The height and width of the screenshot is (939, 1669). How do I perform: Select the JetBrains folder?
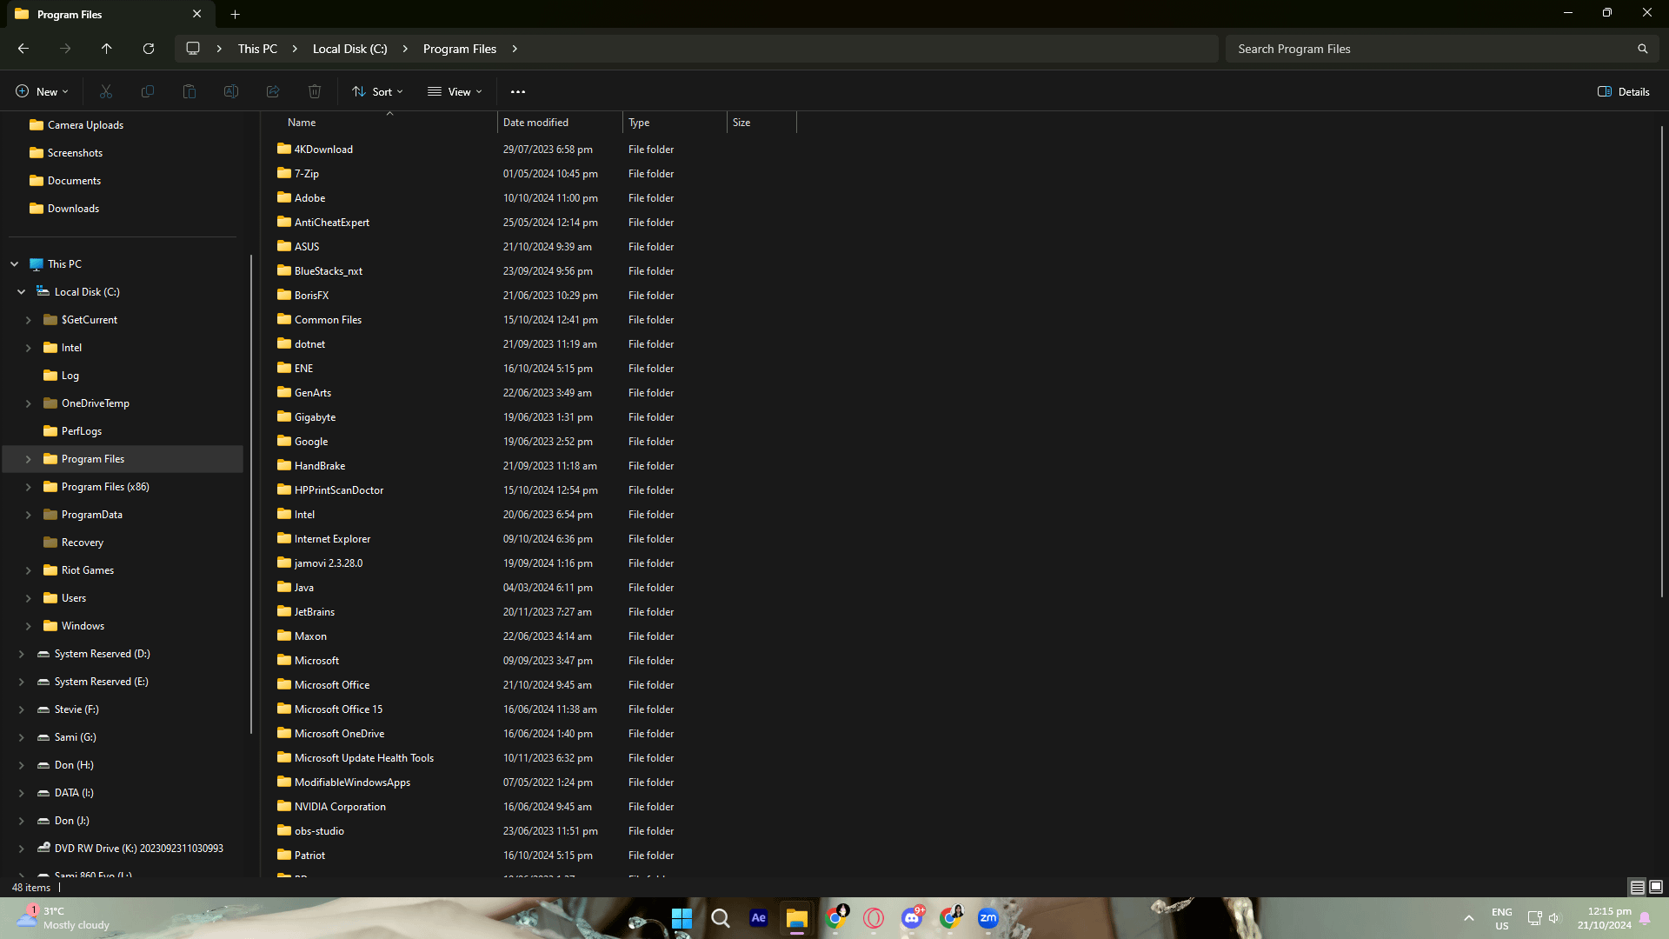point(315,612)
